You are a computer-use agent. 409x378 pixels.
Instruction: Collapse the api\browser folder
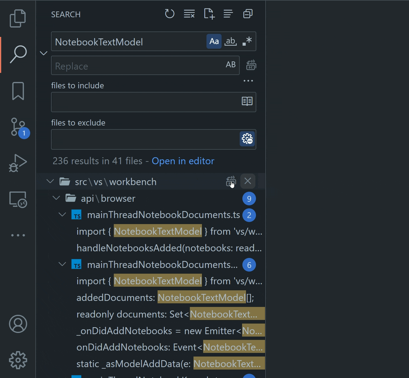56,198
